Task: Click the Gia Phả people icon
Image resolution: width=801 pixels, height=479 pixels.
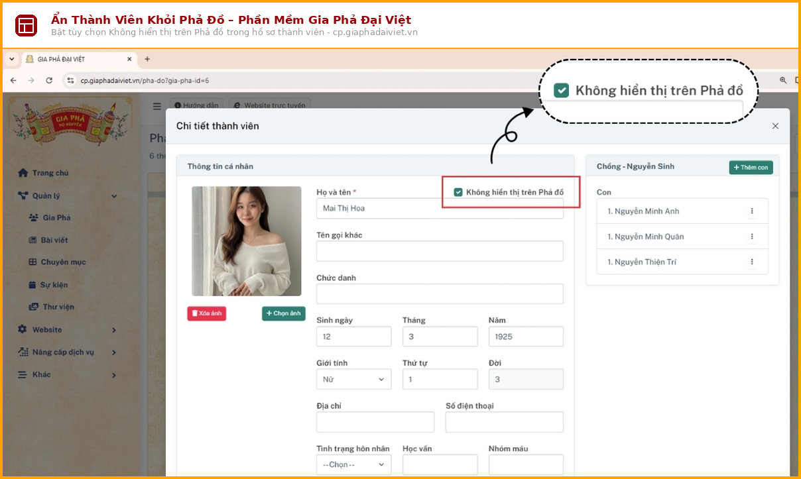Action: tap(34, 217)
